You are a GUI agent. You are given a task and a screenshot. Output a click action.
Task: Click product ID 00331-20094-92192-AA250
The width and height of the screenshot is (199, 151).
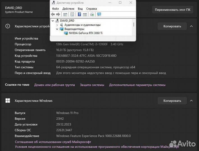tap(76, 62)
